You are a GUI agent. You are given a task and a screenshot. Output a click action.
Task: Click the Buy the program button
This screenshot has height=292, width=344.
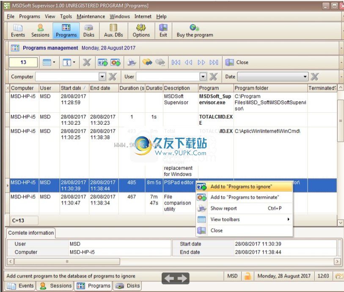click(x=195, y=31)
